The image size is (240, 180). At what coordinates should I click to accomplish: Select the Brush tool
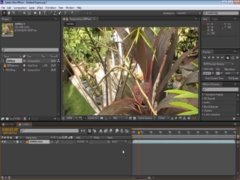point(51,13)
